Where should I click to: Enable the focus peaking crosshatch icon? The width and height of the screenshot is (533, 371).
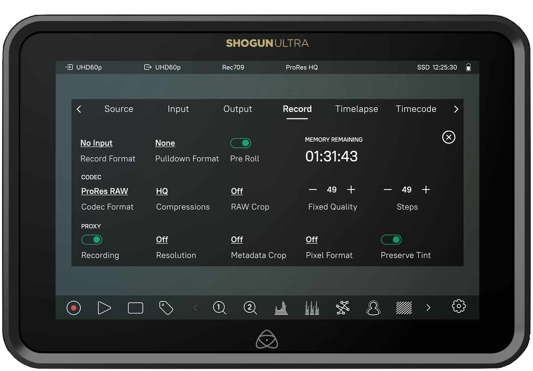tap(342, 308)
